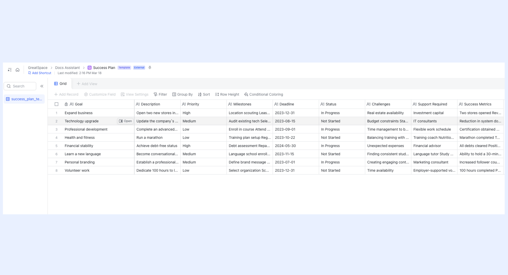Select the Expand business goal cell

tap(98, 113)
